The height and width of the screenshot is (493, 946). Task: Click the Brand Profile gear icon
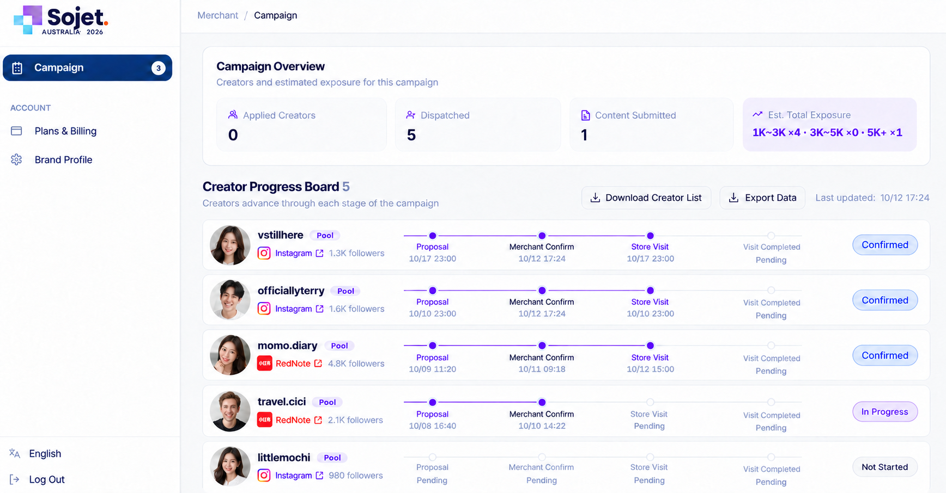pyautogui.click(x=16, y=159)
